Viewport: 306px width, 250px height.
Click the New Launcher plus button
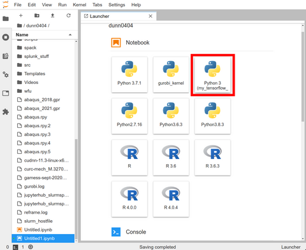(21, 15)
